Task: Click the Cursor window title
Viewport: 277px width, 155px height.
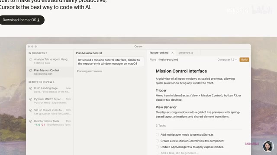Action: [138, 46]
